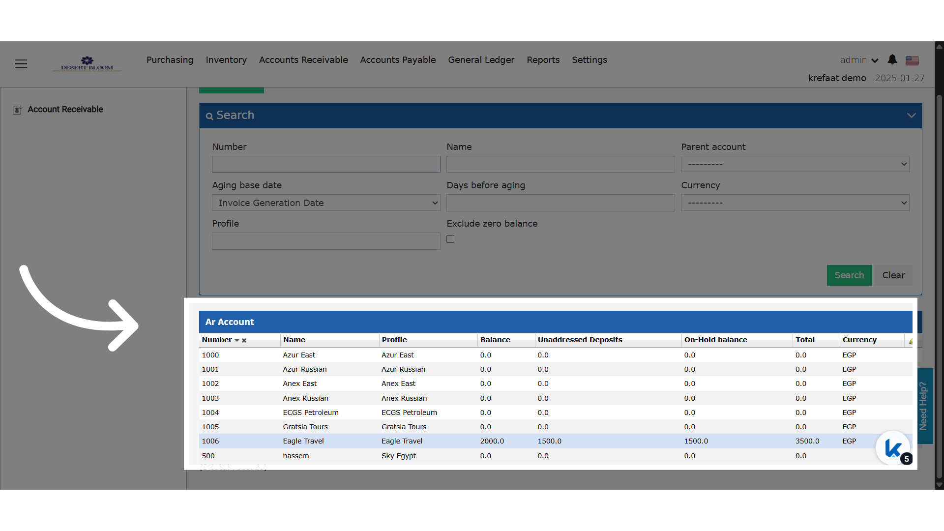Select Account Receivable in the sidebar
This screenshot has height=531, width=944.
(65, 110)
